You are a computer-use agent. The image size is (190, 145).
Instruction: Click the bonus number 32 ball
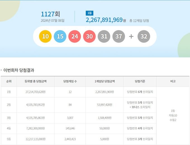click(144, 36)
